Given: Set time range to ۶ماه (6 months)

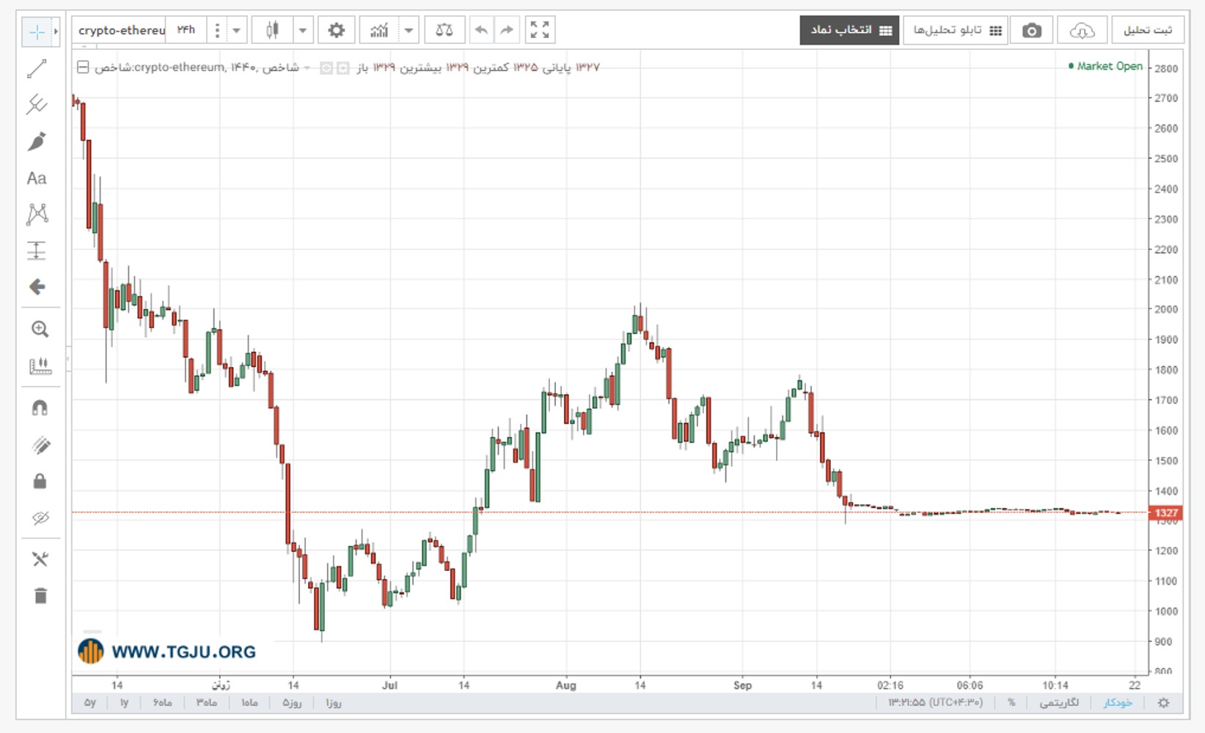Looking at the screenshot, I should coord(162,703).
